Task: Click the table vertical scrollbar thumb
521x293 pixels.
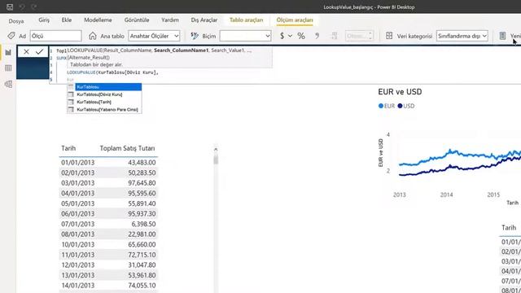Action: (x=216, y=160)
